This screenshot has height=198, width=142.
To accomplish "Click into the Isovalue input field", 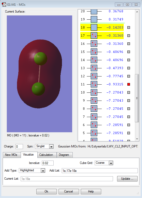I will (48, 163).
